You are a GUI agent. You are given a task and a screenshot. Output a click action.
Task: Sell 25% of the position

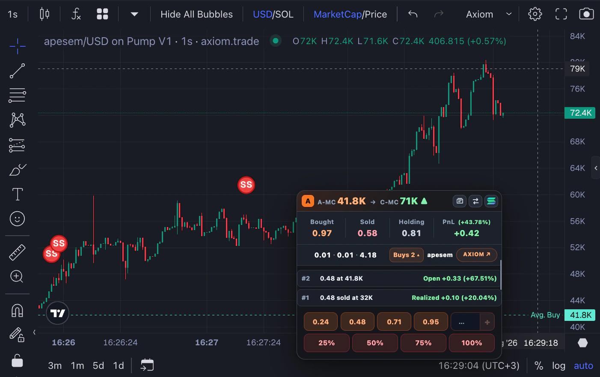(x=327, y=343)
